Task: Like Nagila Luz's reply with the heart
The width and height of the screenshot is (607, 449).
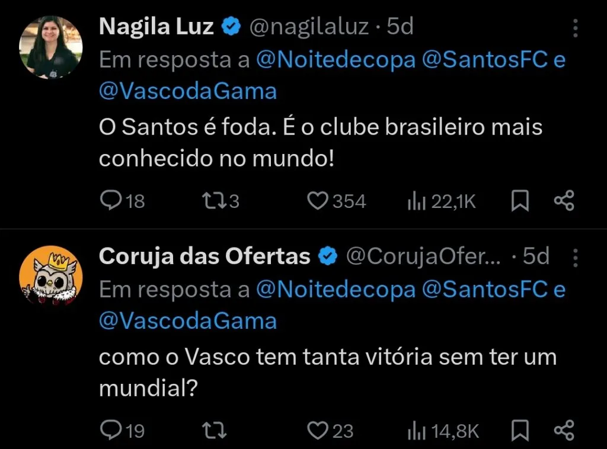Action: coord(317,201)
